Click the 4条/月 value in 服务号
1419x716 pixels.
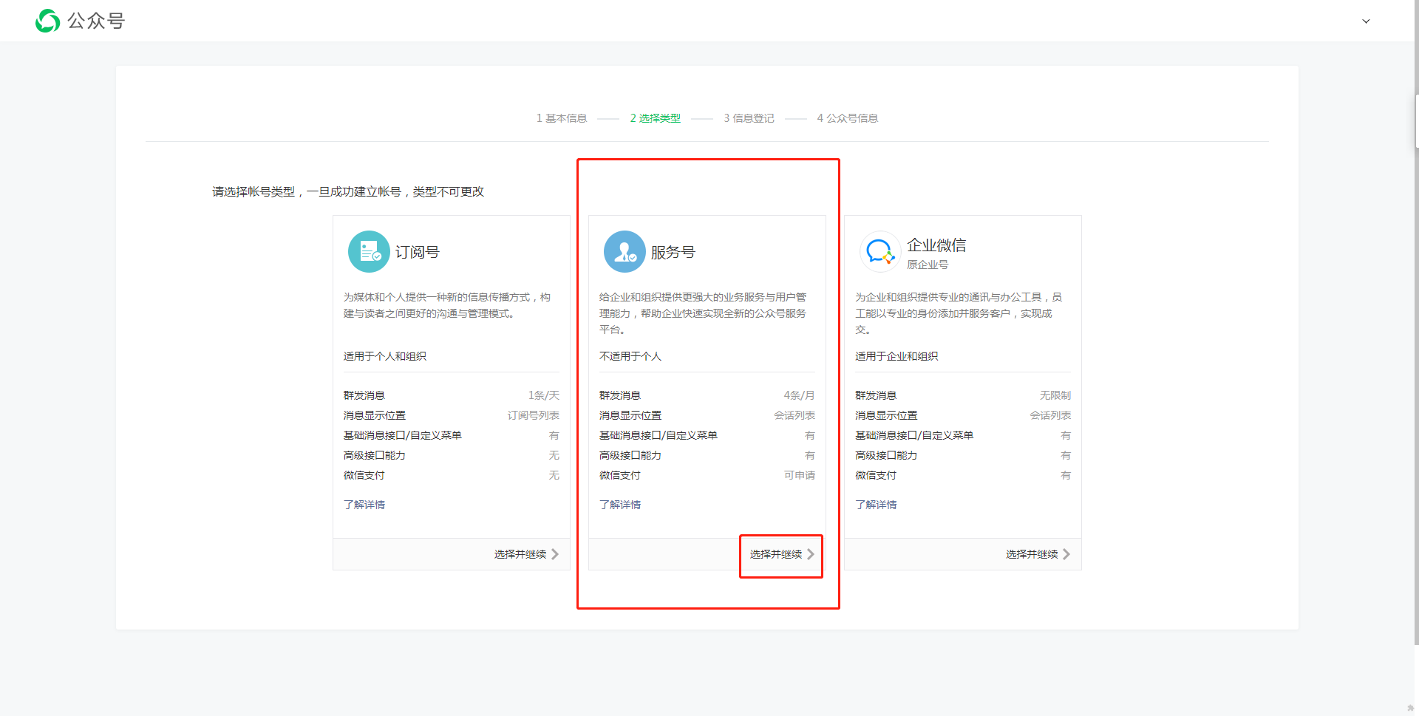click(800, 395)
